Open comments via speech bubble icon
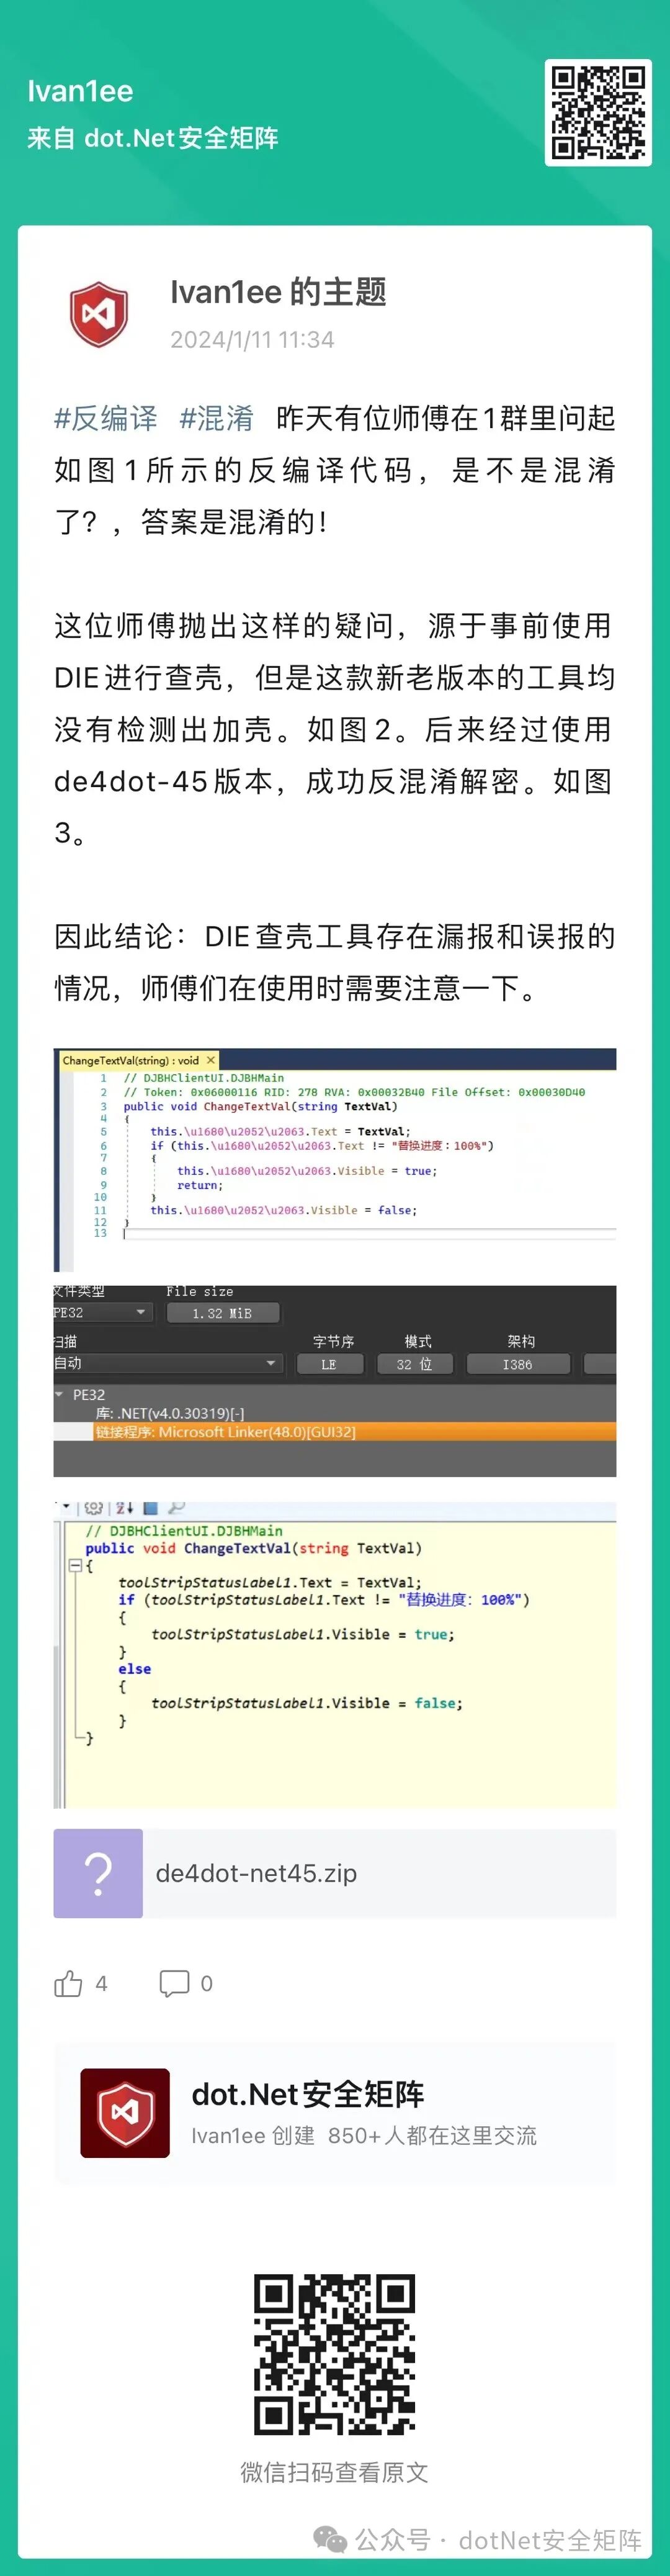The height and width of the screenshot is (2576, 670). tap(174, 1984)
